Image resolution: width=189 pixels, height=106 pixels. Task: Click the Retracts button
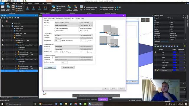coord(50,67)
